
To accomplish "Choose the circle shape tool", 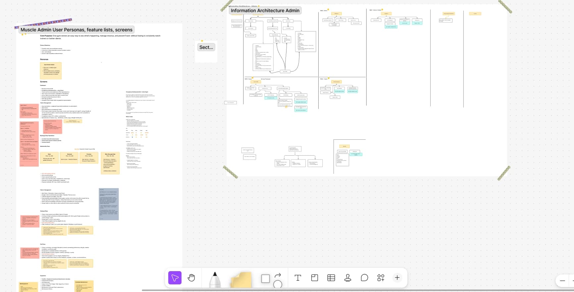I will (x=278, y=284).
